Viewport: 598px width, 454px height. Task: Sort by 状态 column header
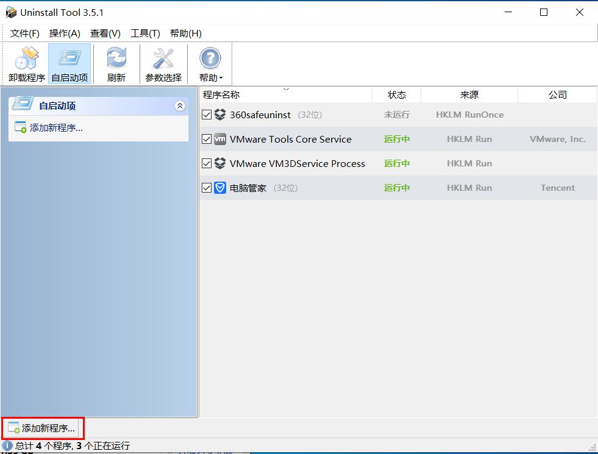(397, 94)
